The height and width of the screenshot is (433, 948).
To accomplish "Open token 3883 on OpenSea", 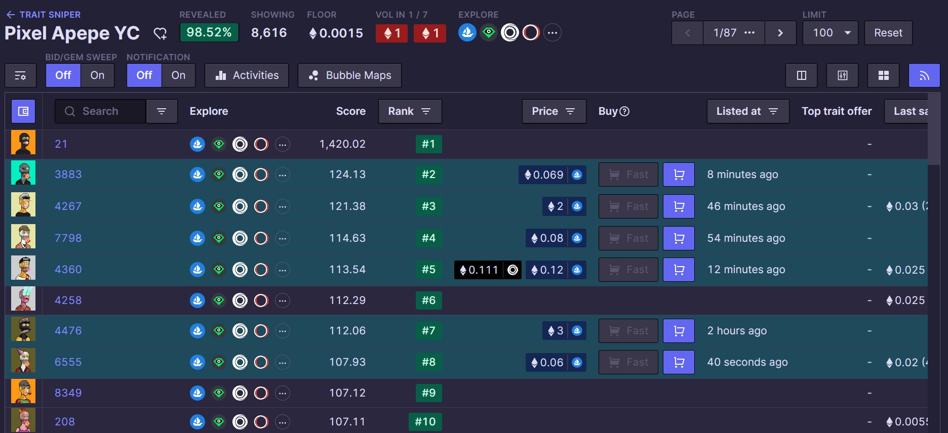I will (197, 175).
